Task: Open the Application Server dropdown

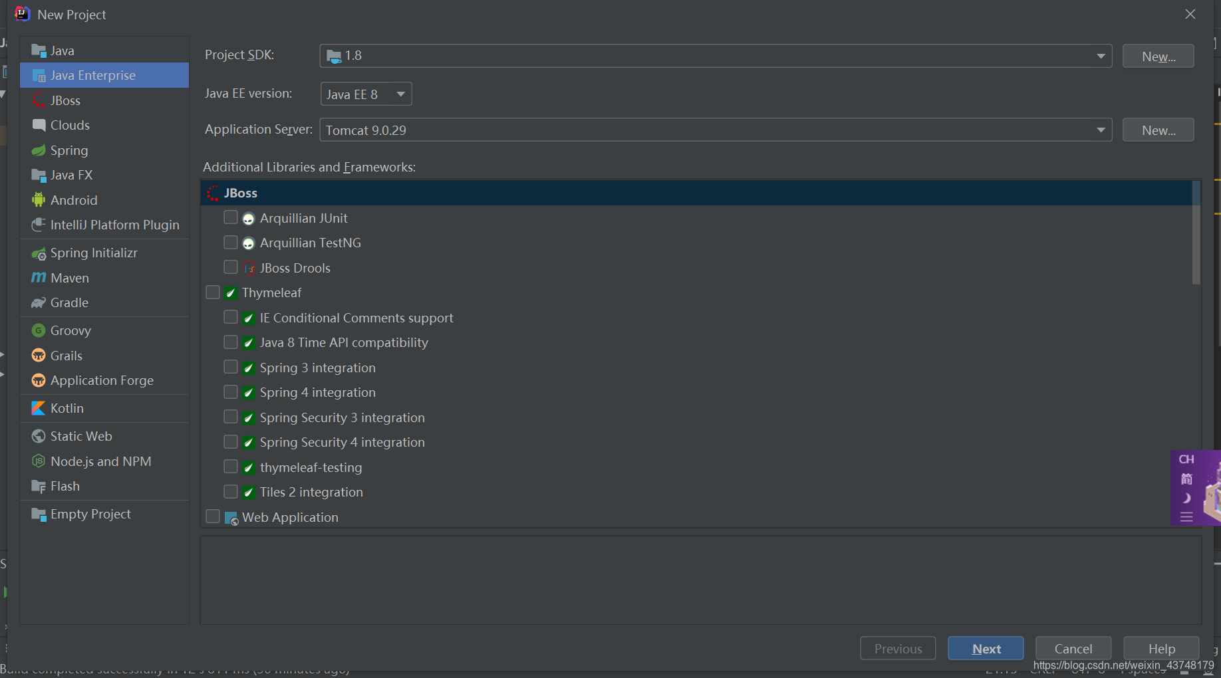Action: point(716,130)
